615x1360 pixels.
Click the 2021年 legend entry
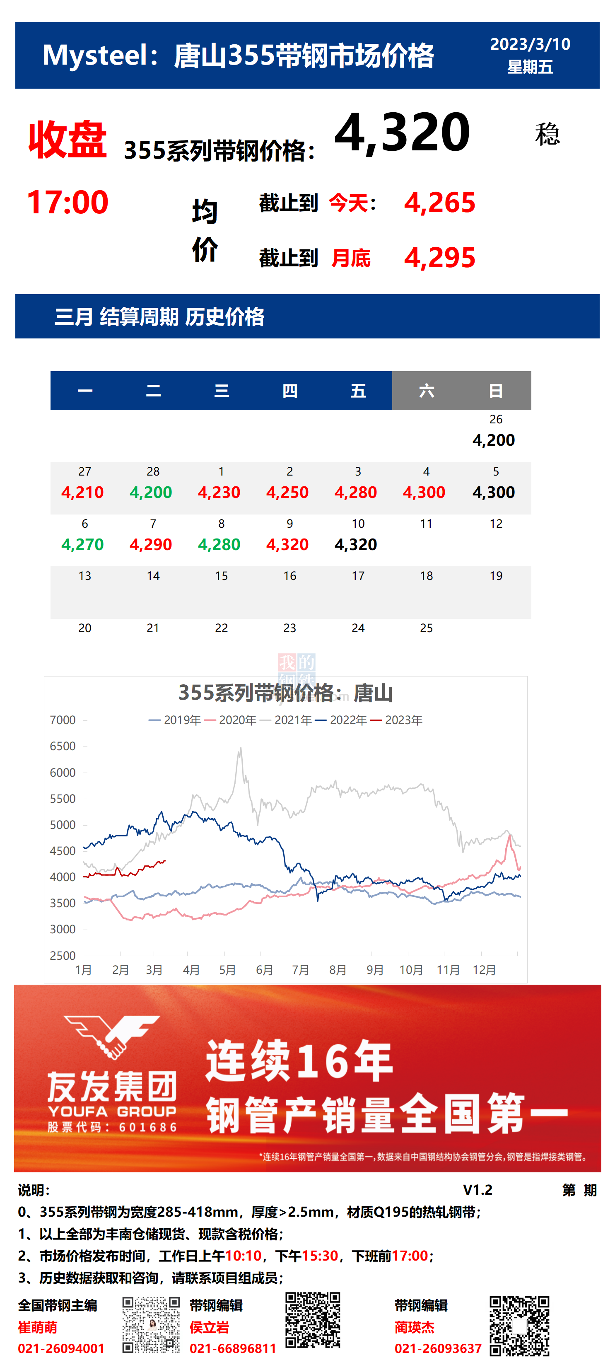286,720
